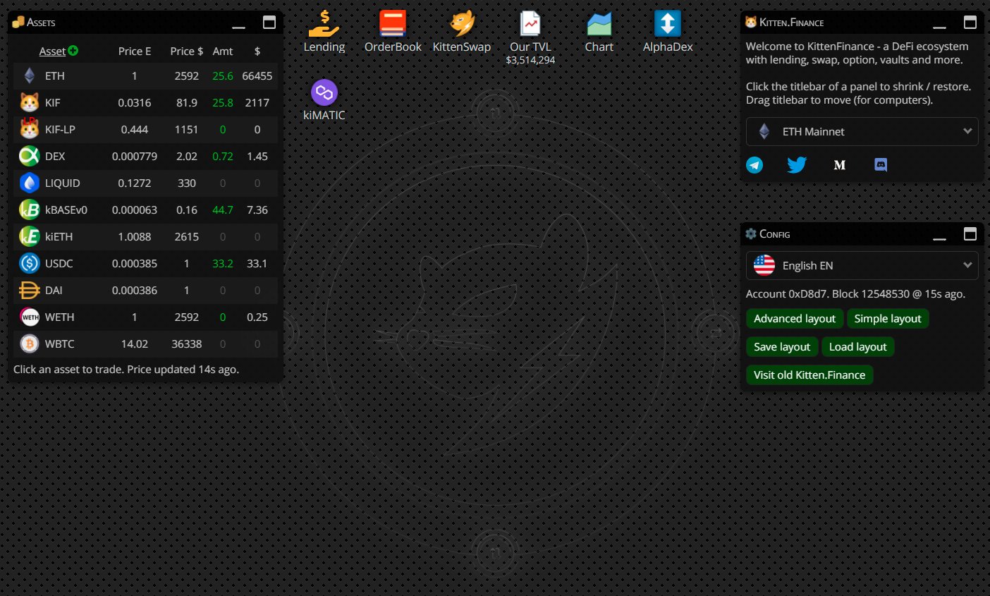Click the Config gear icon
Viewport: 990px width, 596px height.
click(751, 233)
